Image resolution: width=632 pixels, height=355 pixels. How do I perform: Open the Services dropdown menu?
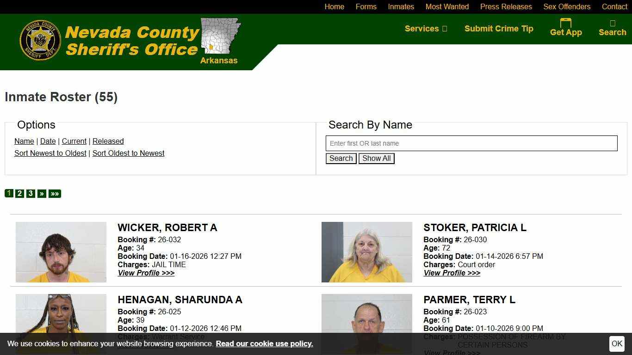pyautogui.click(x=425, y=29)
